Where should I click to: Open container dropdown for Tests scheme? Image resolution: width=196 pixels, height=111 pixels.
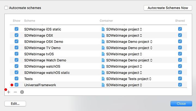tap(150, 79)
